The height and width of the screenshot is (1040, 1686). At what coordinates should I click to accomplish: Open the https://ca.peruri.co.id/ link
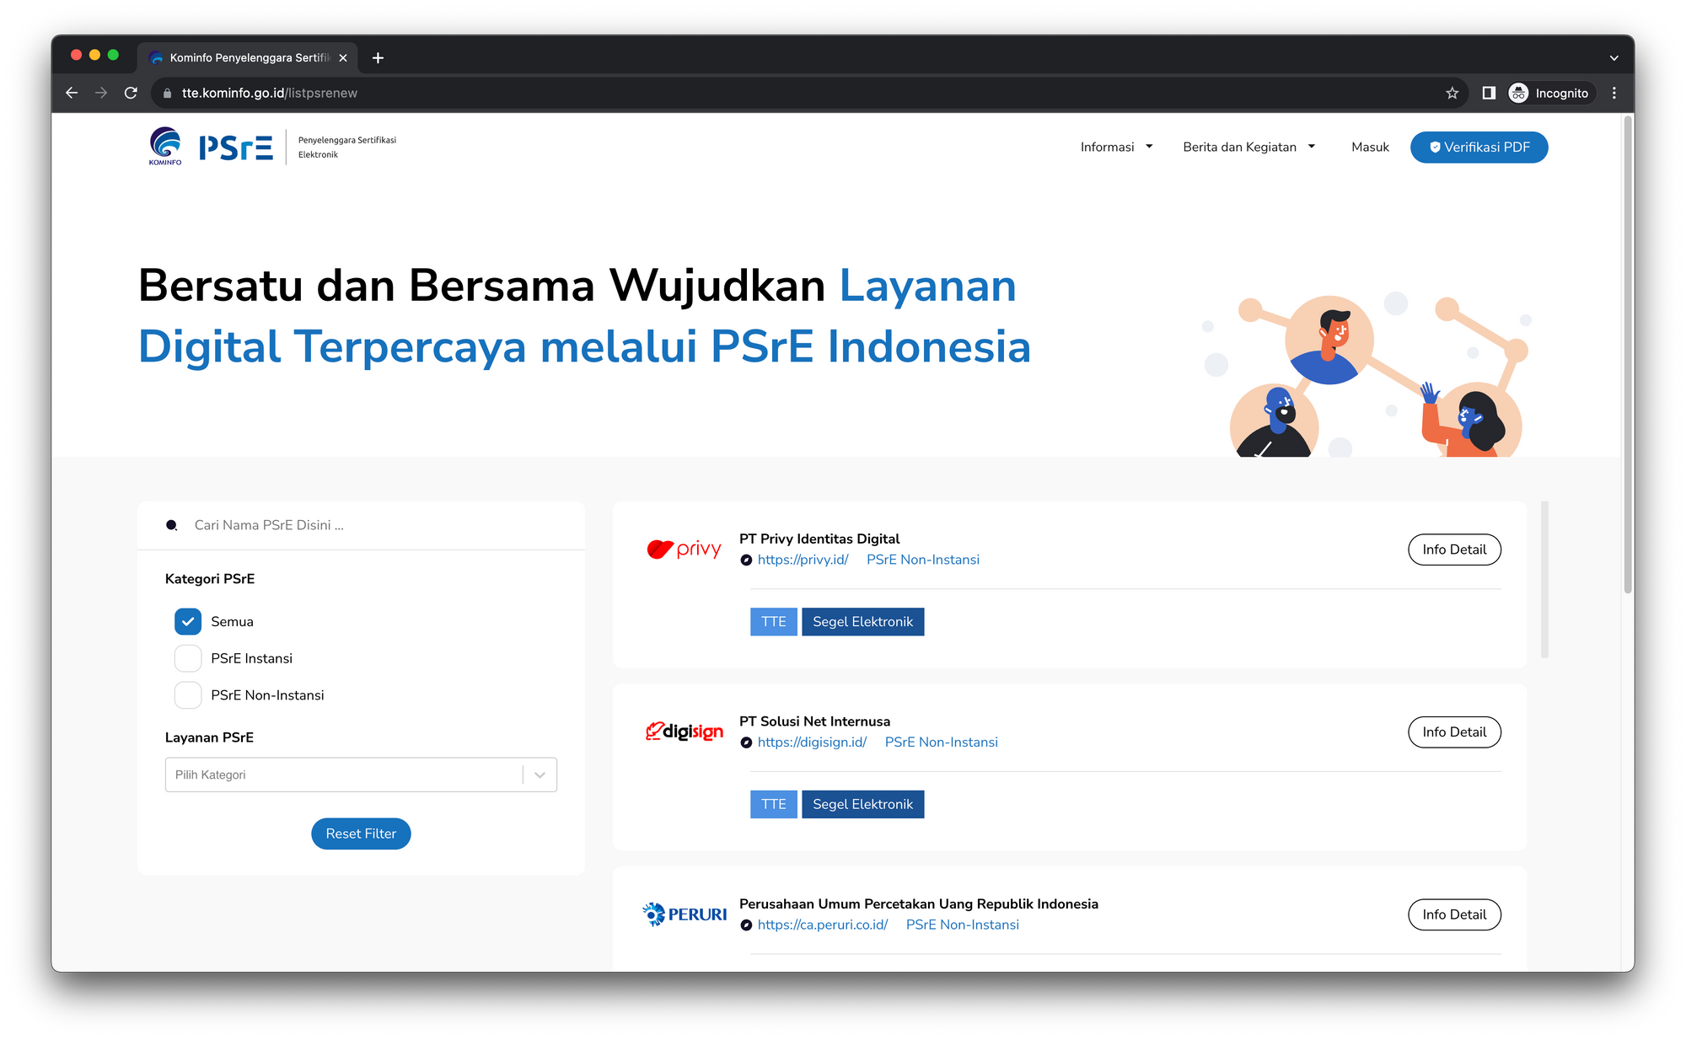coord(823,925)
